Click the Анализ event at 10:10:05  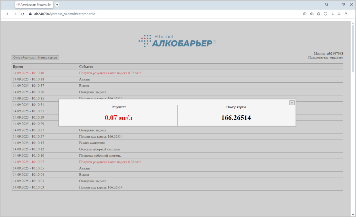[x=85, y=168]
